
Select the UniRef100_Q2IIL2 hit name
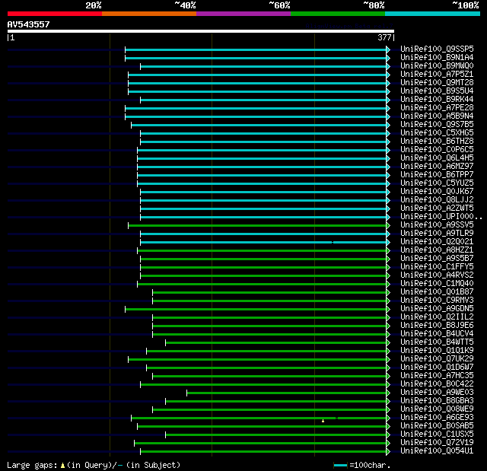[x=437, y=317]
